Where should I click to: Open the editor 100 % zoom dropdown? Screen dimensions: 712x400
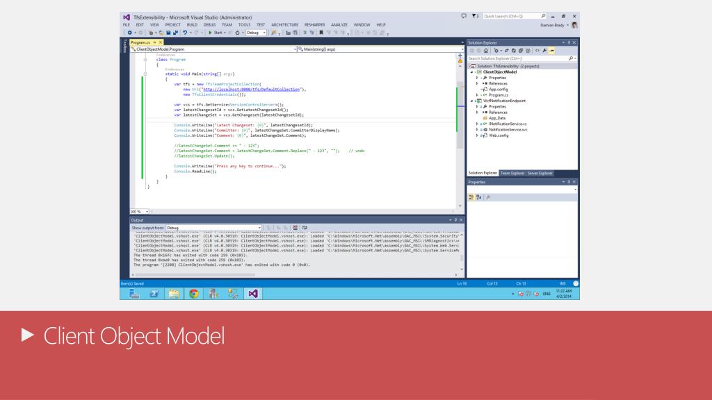pyautogui.click(x=139, y=212)
